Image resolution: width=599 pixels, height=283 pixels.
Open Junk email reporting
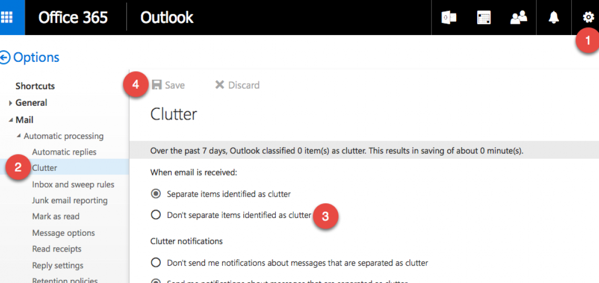click(70, 200)
